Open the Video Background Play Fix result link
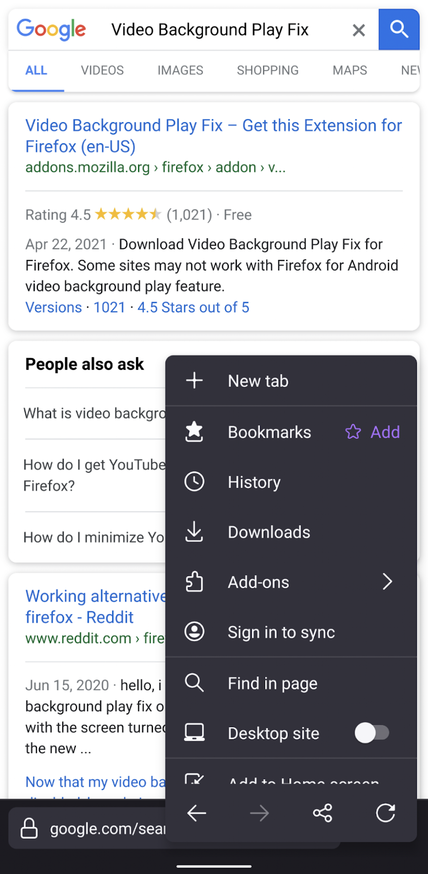The width and height of the screenshot is (428, 874). tap(213, 136)
